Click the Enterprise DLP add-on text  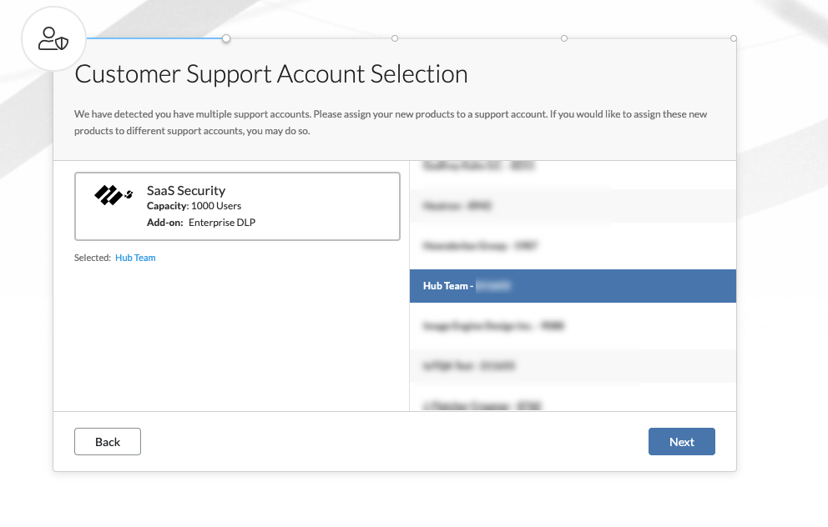pyautogui.click(x=221, y=223)
